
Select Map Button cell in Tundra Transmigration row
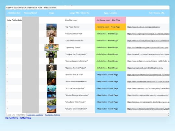111,88
